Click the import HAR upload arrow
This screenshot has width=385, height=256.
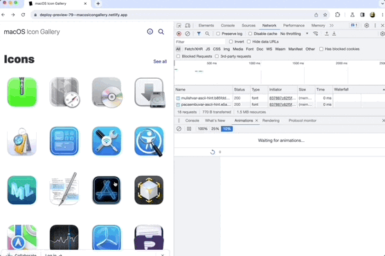click(x=327, y=34)
